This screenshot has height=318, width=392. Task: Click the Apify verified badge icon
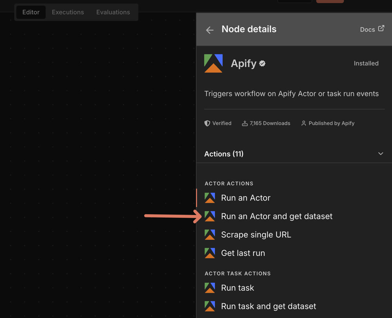[262, 63]
